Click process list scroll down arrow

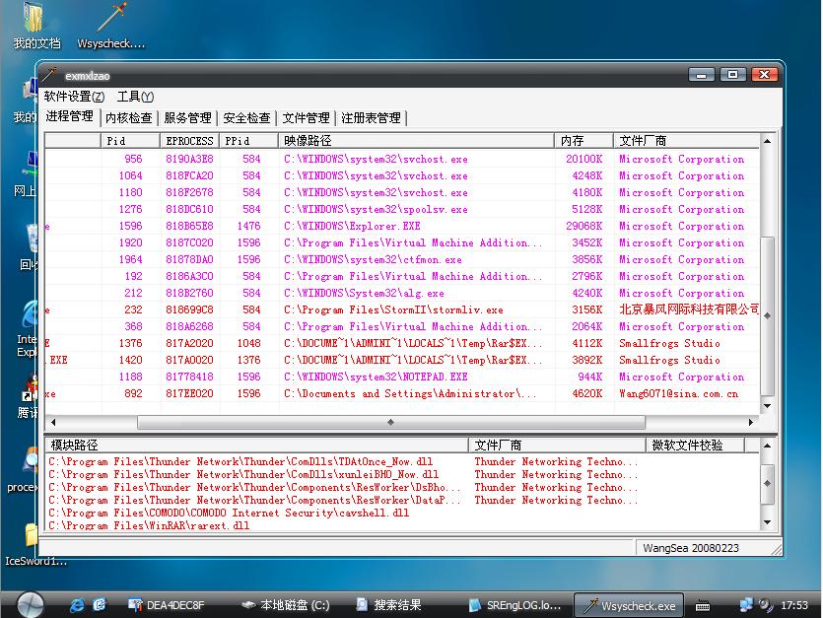click(x=767, y=406)
